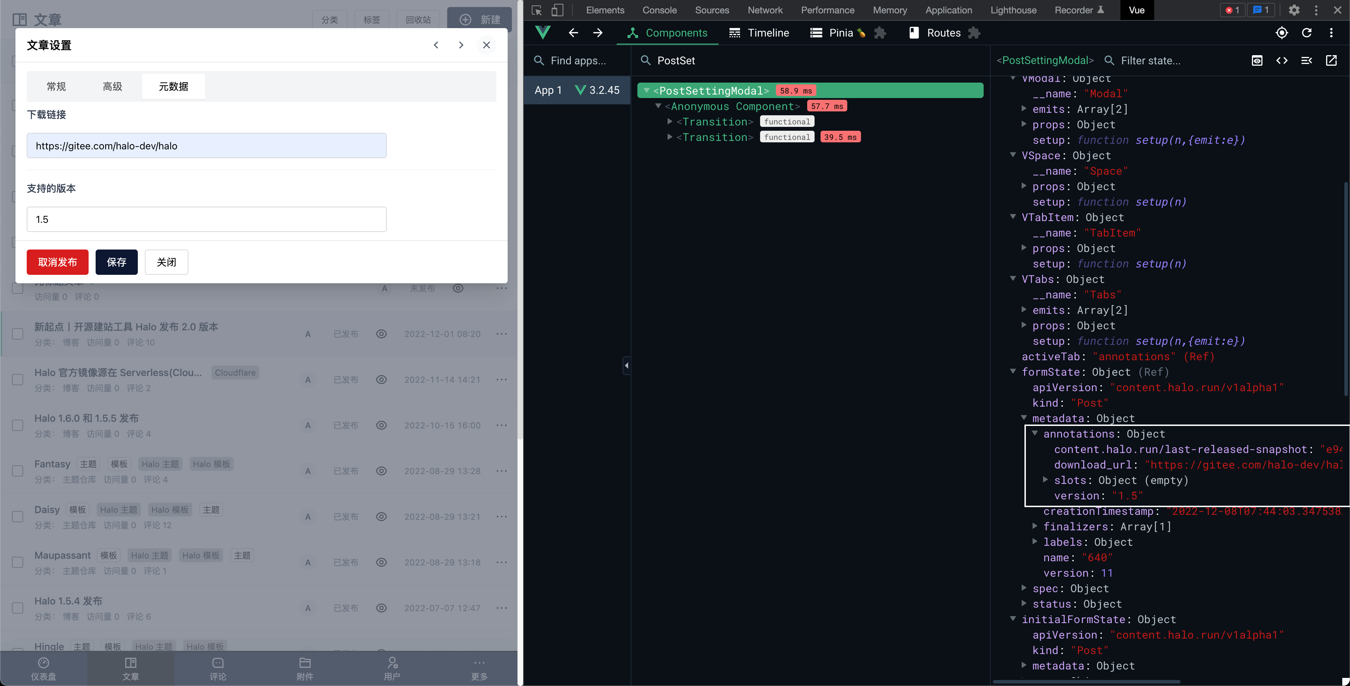Select the element inspector icon in DevTools
Image resolution: width=1350 pixels, height=686 pixels.
click(x=536, y=10)
